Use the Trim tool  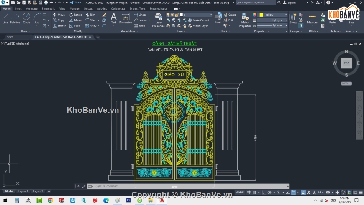point(90,15)
